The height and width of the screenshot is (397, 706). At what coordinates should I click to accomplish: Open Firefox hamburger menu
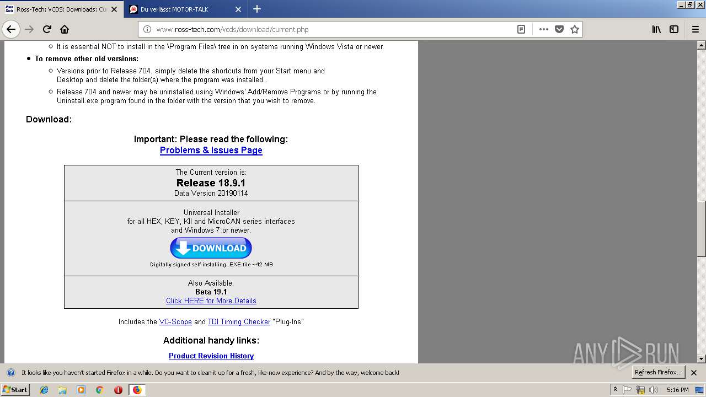pos(695,29)
